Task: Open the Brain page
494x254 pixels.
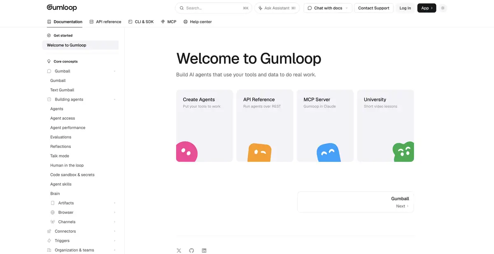Action: [x=55, y=194]
